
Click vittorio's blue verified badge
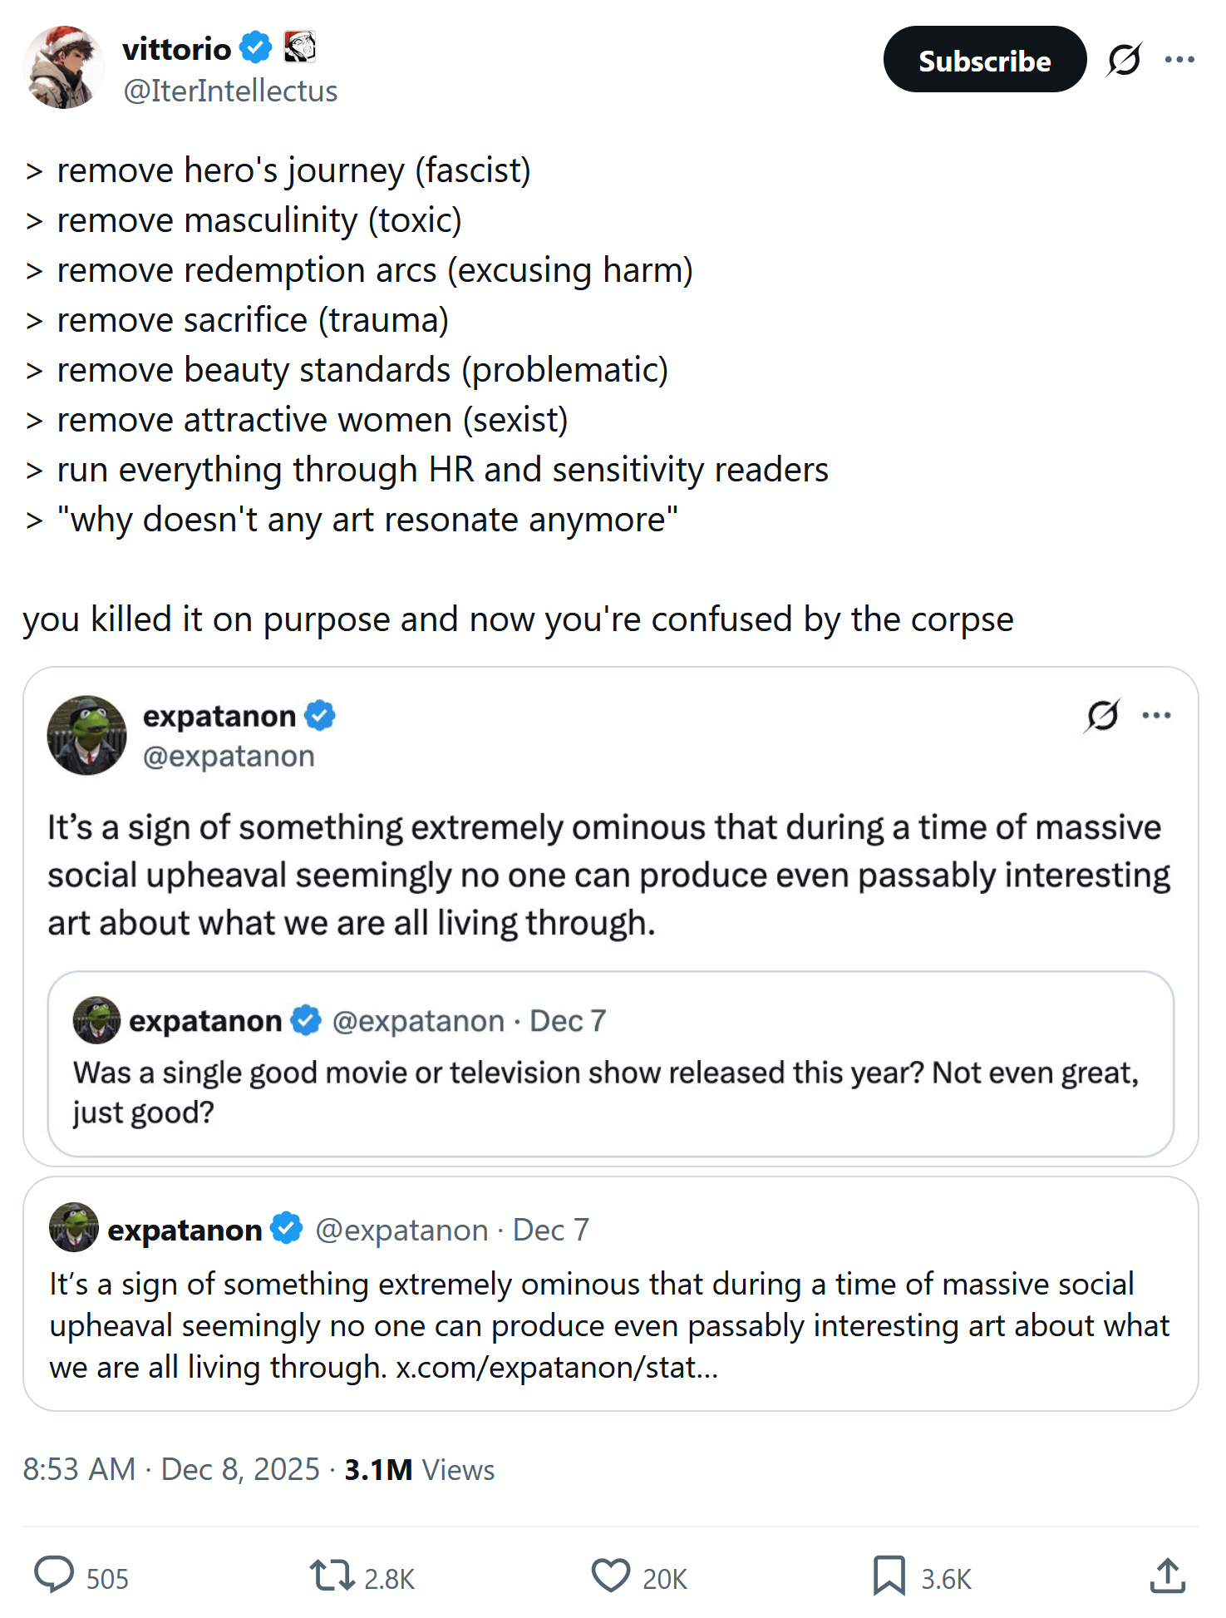click(256, 47)
